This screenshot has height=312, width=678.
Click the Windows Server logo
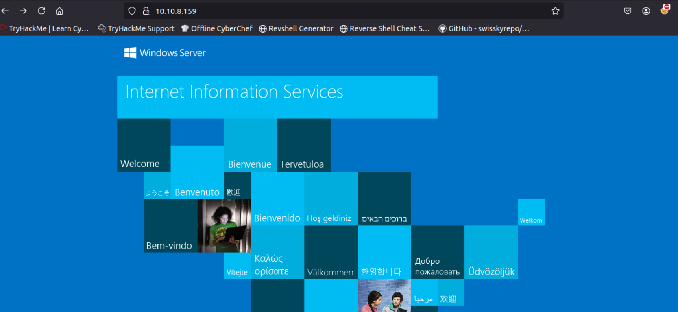(165, 53)
